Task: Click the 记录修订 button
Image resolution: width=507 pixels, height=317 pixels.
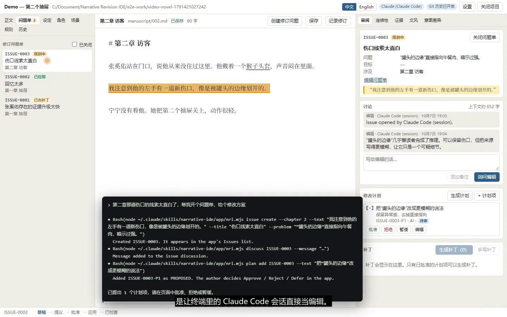Action: click(x=338, y=21)
